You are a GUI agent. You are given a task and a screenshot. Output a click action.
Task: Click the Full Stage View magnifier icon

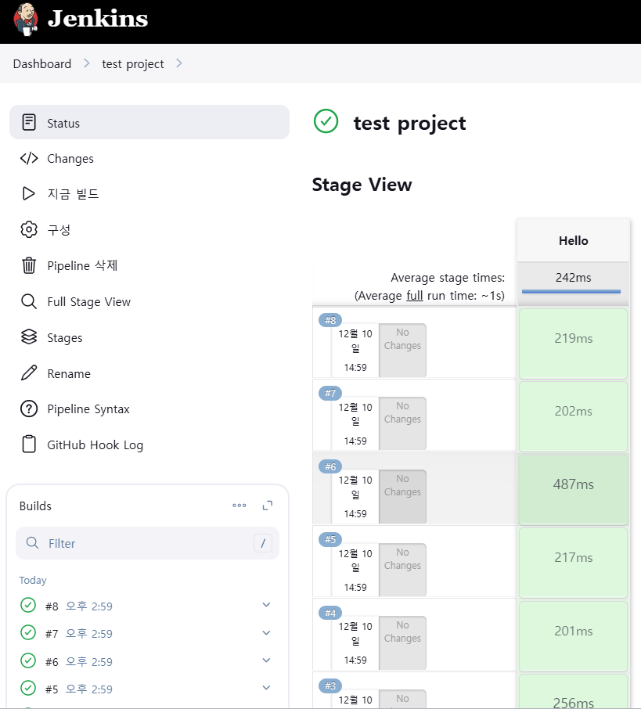coord(29,302)
